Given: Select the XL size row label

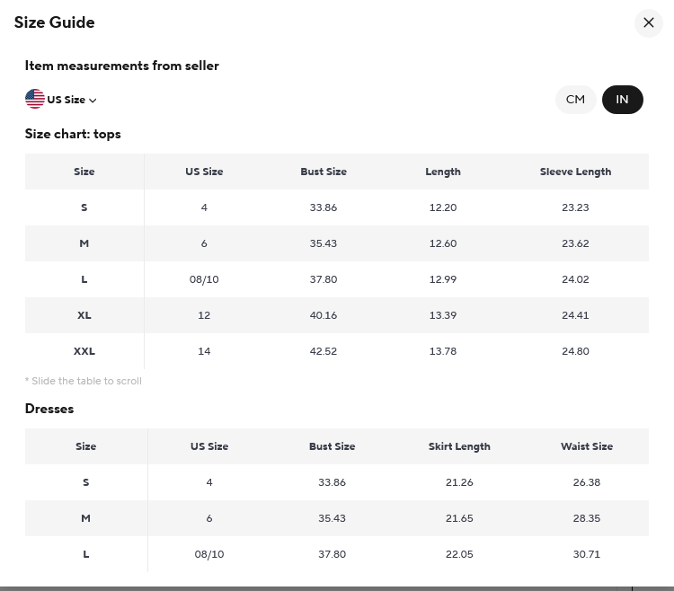Looking at the screenshot, I should pyautogui.click(x=84, y=315).
